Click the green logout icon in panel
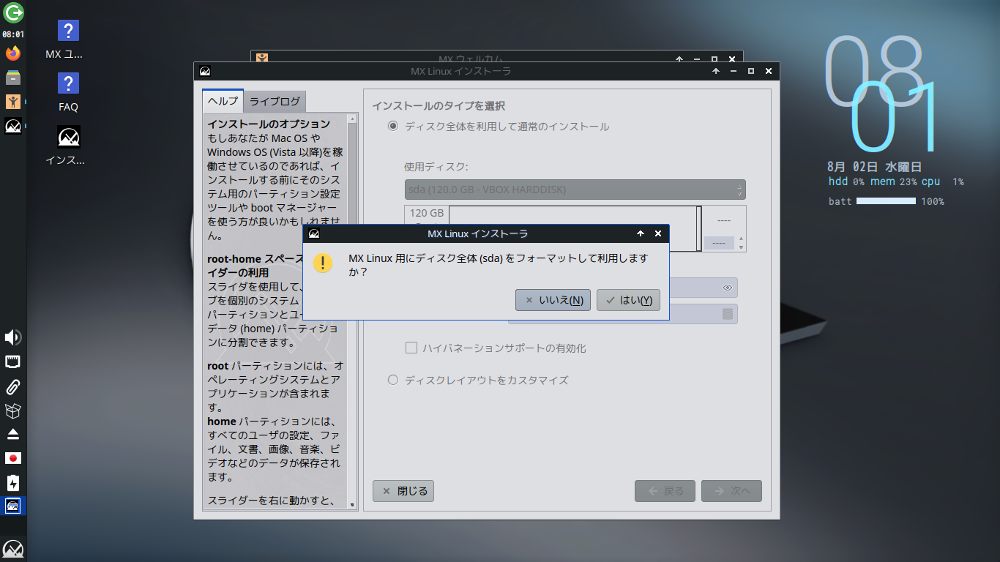 pos(13,12)
